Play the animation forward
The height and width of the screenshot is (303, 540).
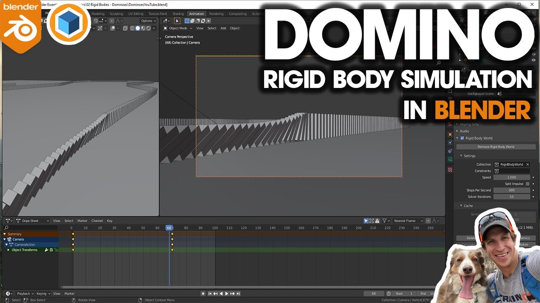point(227,293)
